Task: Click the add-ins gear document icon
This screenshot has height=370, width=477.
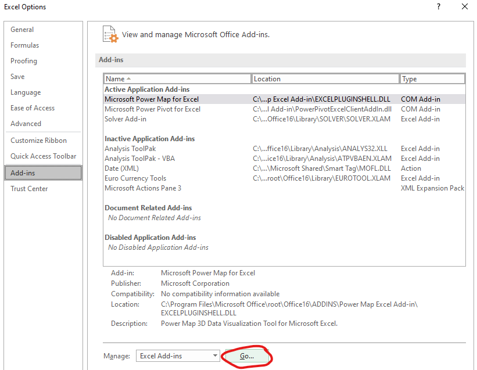Action: 110,34
